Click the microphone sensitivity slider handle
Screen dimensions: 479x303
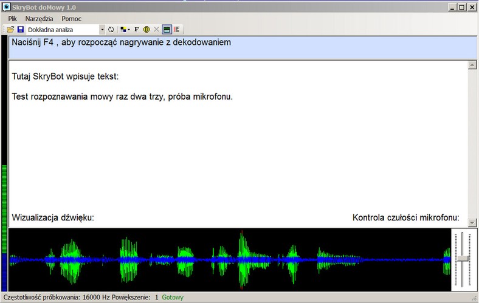[463, 259]
